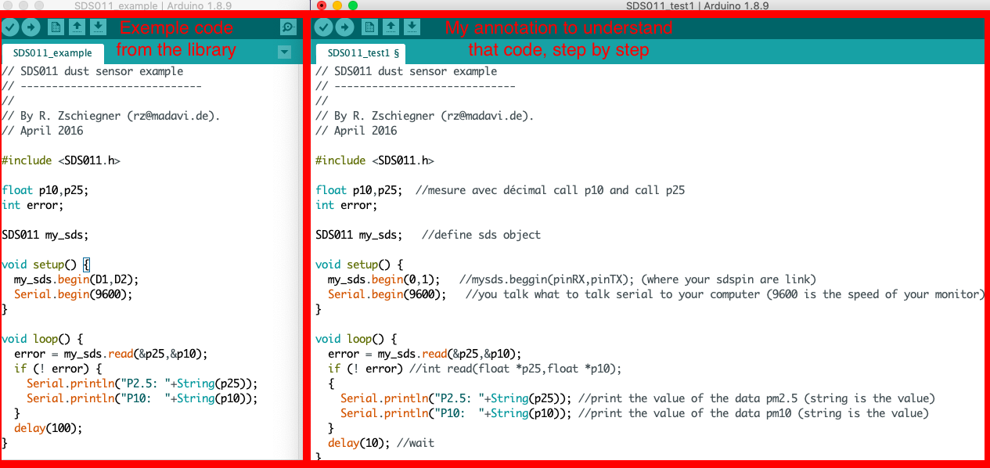Open Serial Monitor in SDS011_example window

coord(288,28)
